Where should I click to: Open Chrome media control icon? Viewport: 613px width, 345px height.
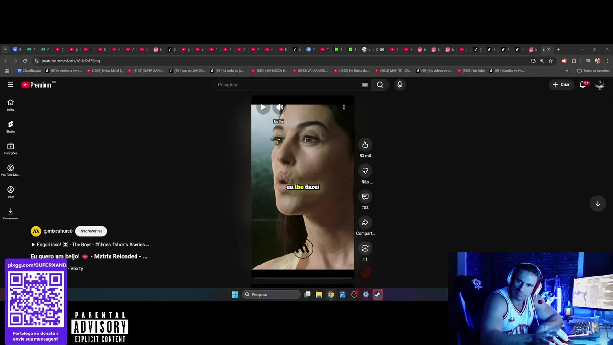pyautogui.click(x=588, y=61)
